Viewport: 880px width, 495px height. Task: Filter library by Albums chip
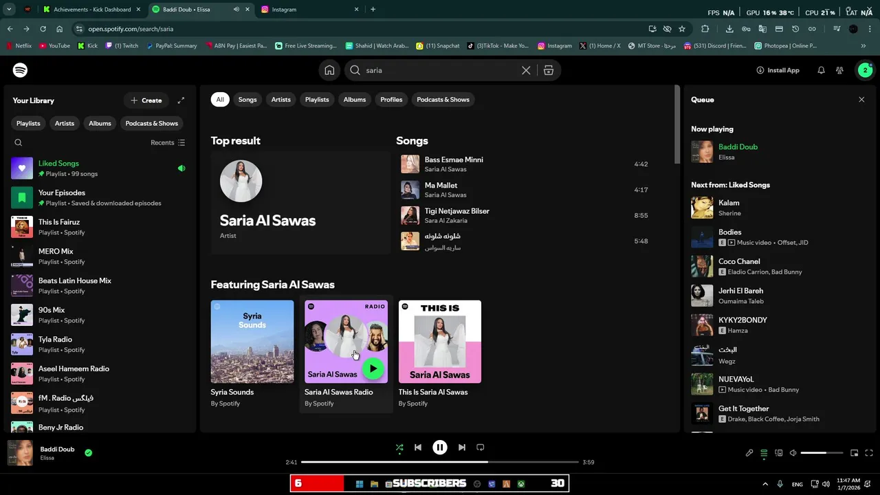100,124
